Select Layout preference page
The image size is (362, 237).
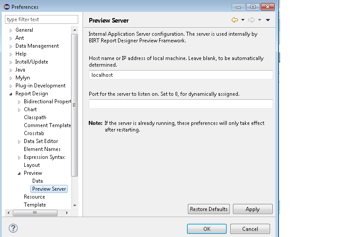32,165
